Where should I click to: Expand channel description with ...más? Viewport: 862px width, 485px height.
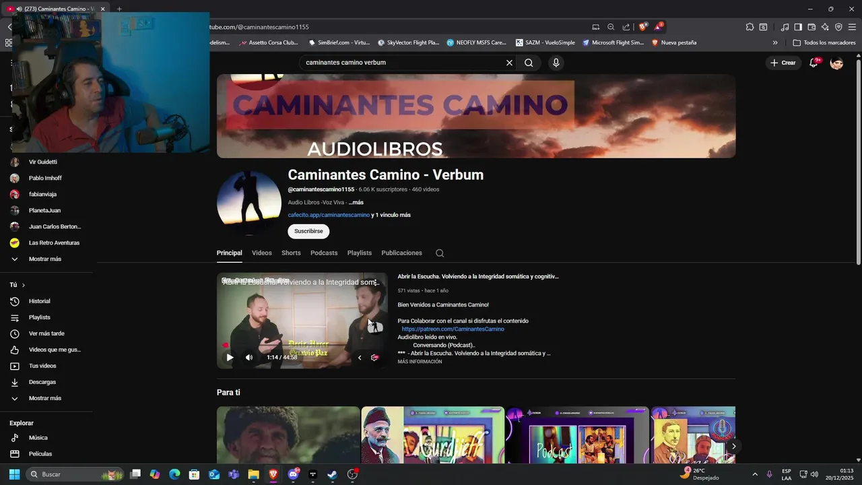pyautogui.click(x=356, y=202)
